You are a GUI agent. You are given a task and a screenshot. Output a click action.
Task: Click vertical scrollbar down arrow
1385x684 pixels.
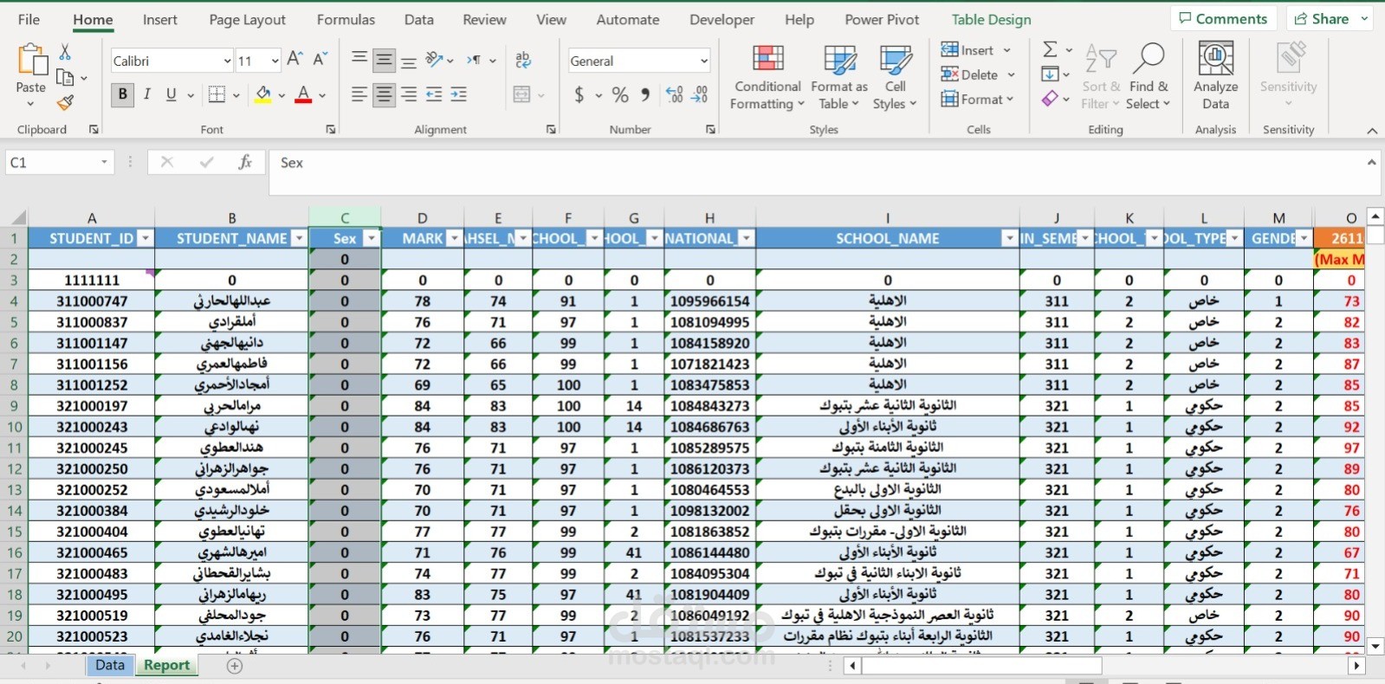[x=1375, y=646]
